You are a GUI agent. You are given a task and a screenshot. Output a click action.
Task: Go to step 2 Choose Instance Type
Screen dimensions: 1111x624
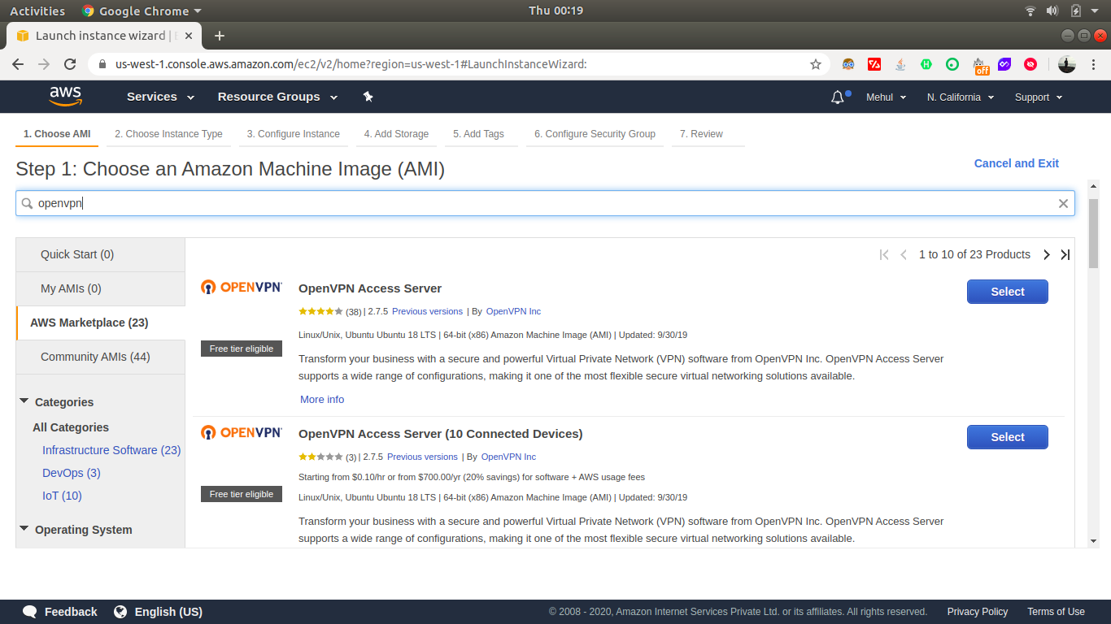[x=168, y=134]
